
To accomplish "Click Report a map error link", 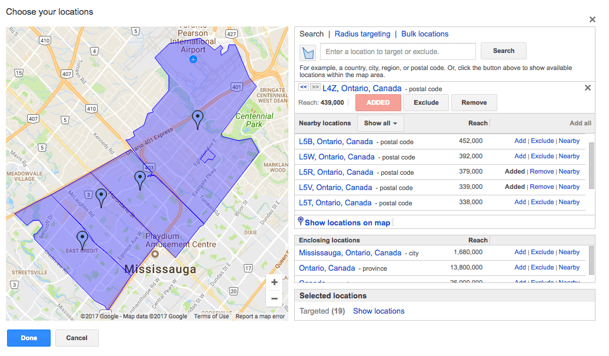I will pyautogui.click(x=260, y=317).
